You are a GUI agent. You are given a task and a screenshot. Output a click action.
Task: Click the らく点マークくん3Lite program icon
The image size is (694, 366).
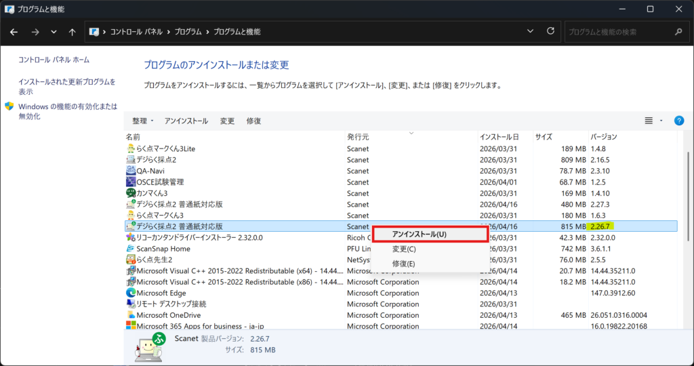(131, 148)
